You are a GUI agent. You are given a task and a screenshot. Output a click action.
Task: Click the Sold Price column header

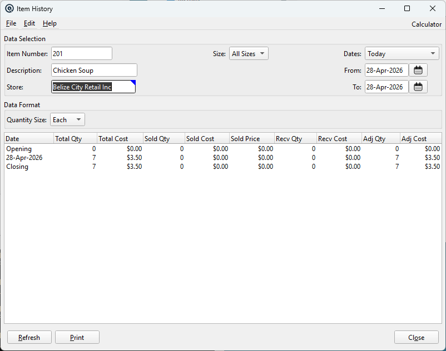(252, 139)
